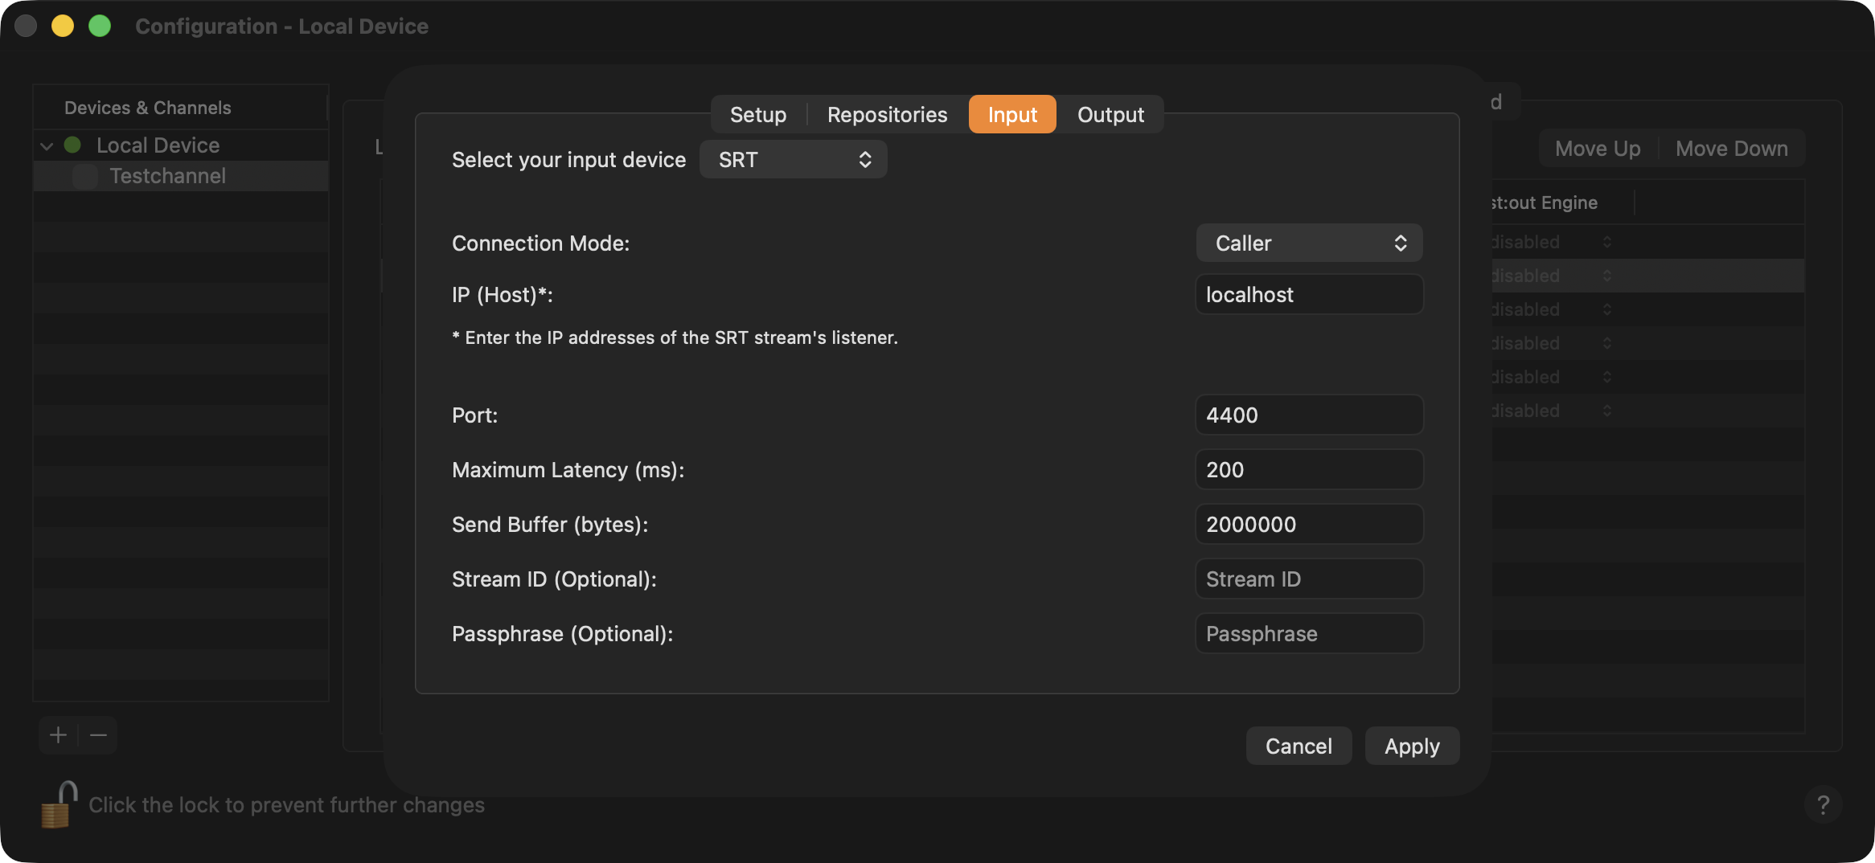1875x863 pixels.
Task: Click the Move Down button
Action: 1732,148
